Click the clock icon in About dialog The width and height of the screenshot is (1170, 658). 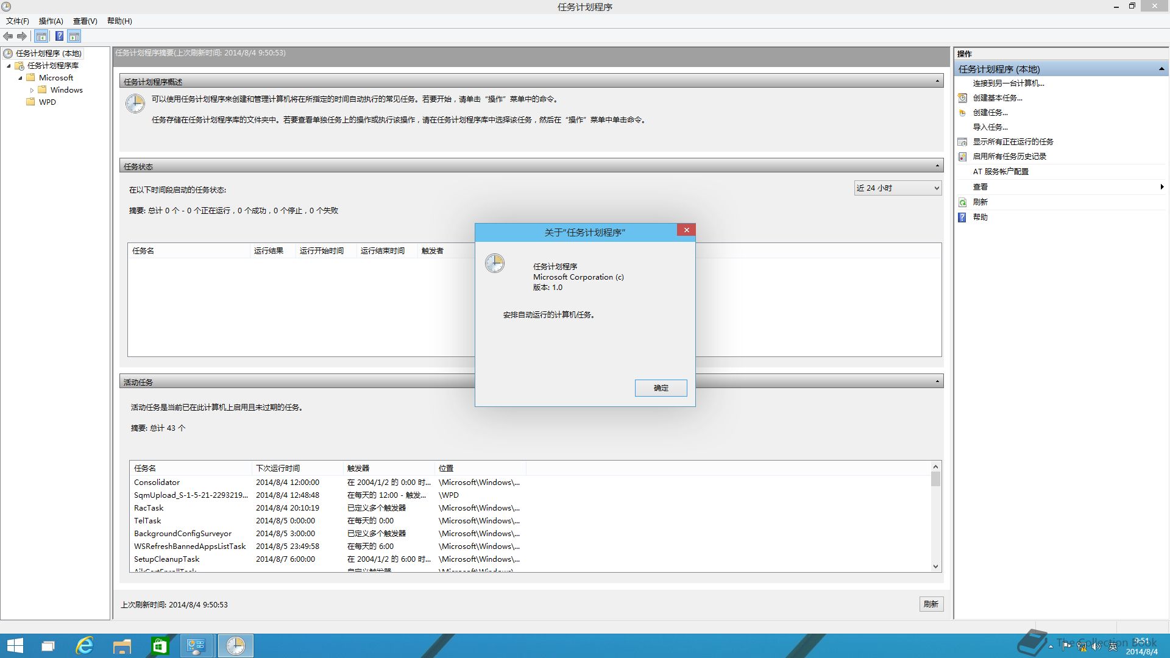pyautogui.click(x=495, y=263)
